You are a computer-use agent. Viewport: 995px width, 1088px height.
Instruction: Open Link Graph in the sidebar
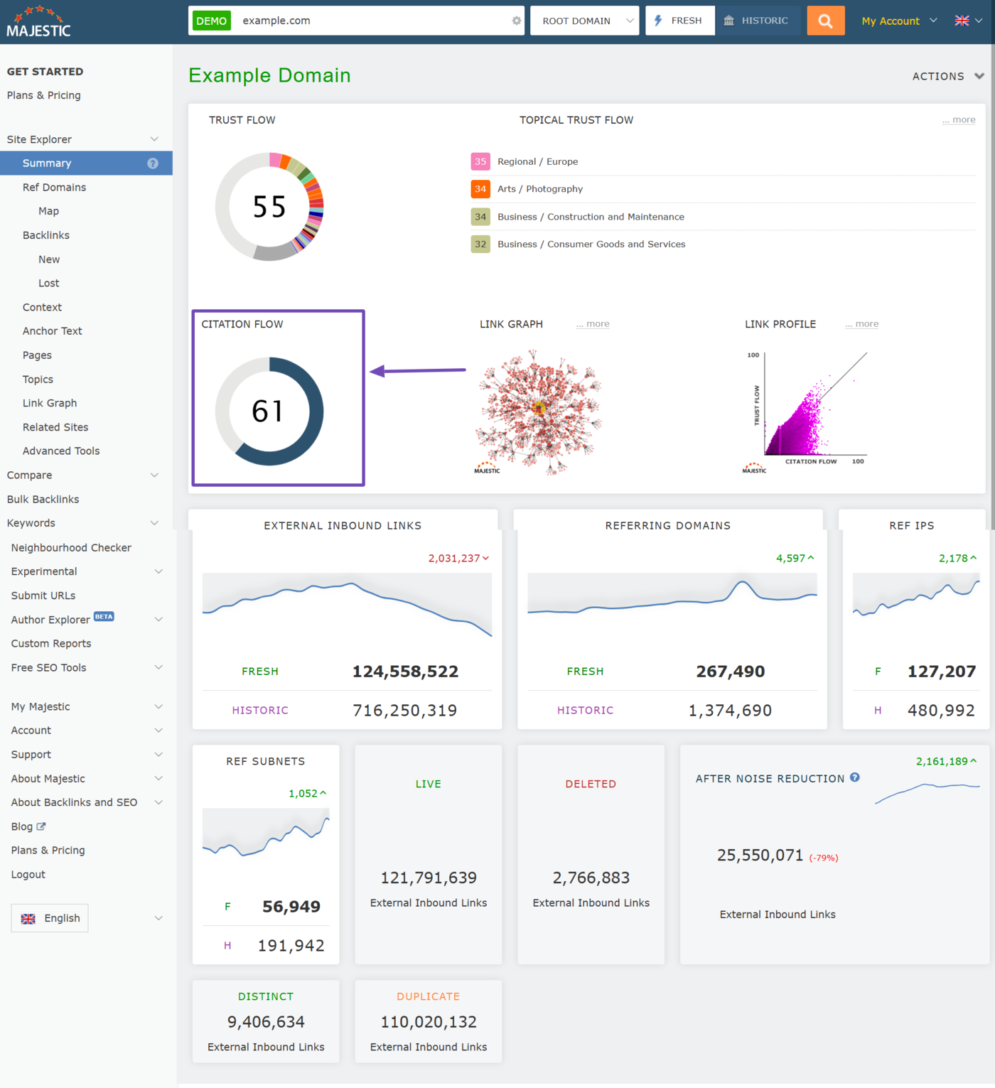[x=50, y=403]
